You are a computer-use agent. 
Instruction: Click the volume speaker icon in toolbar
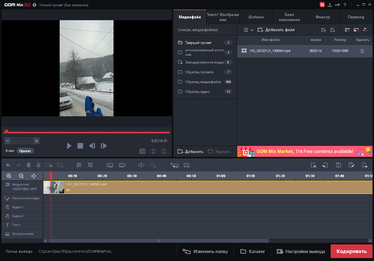pyautogui.click(x=141, y=165)
